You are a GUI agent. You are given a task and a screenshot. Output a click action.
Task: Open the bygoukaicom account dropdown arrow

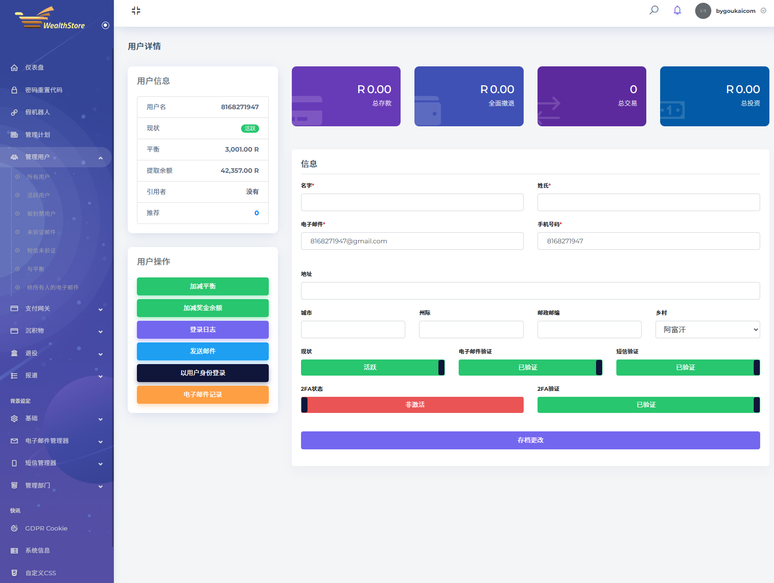tap(763, 11)
